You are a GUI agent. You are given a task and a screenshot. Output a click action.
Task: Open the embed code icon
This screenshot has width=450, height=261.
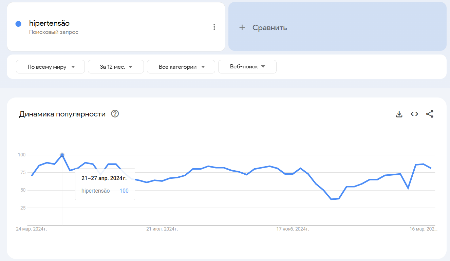(x=414, y=114)
